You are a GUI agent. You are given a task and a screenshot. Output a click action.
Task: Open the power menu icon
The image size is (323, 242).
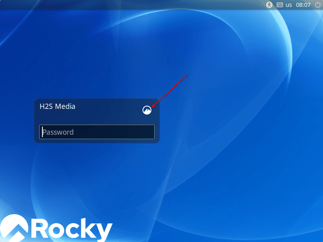(318, 5)
